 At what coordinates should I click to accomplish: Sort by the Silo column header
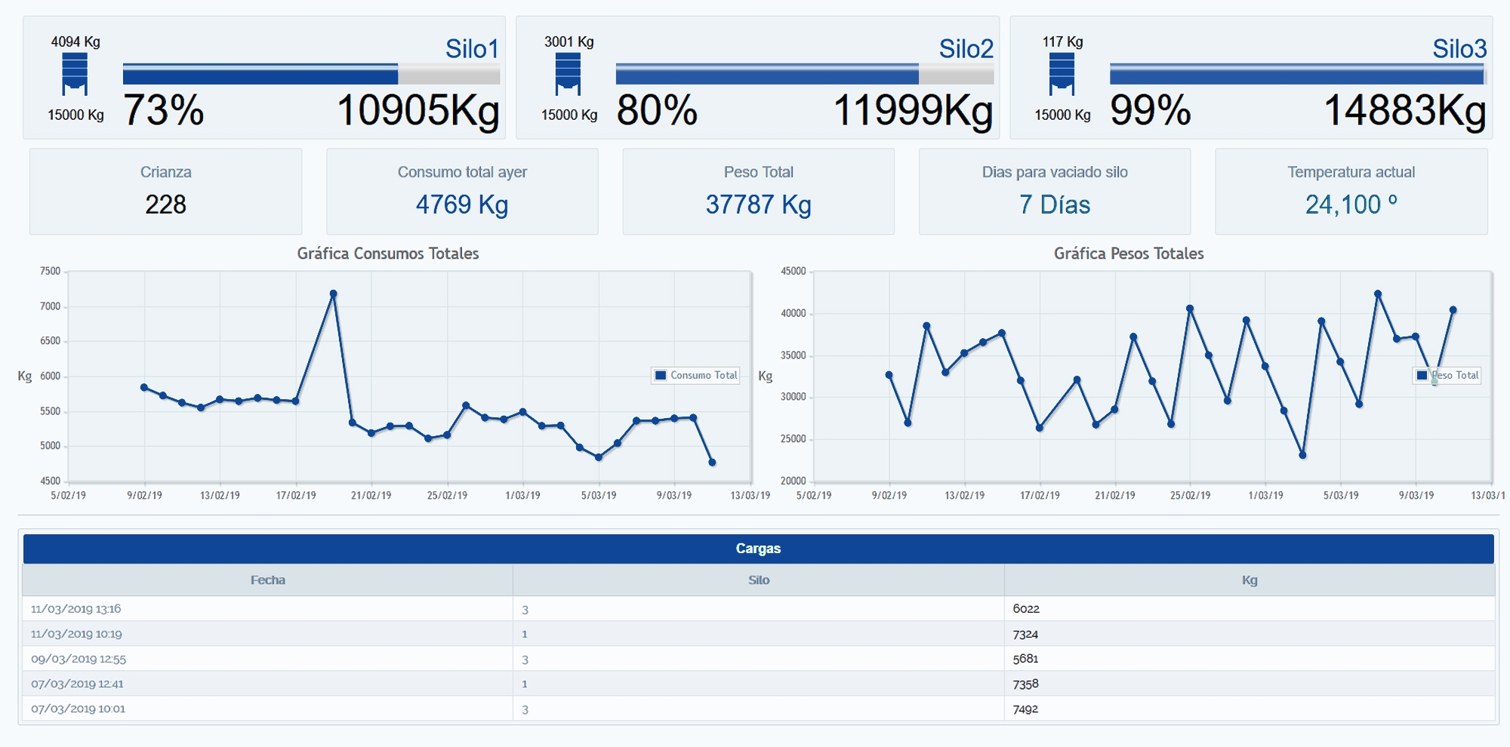[759, 580]
